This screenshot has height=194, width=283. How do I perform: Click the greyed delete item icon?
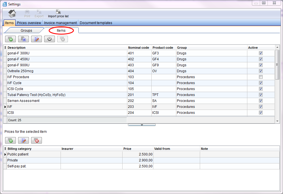click(x=63, y=39)
